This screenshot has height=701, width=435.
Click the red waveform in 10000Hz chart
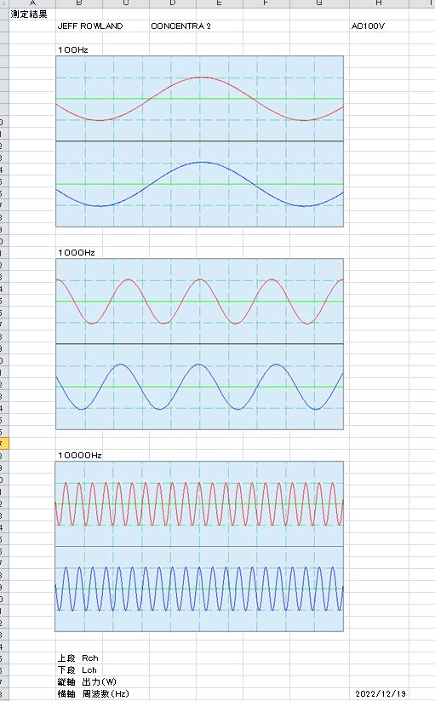click(199, 504)
